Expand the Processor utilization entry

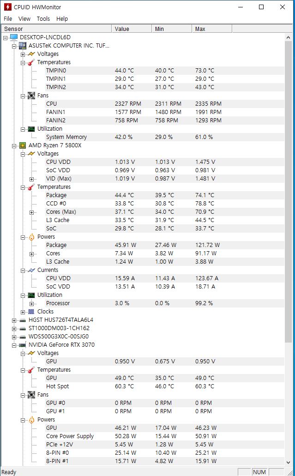31,304
